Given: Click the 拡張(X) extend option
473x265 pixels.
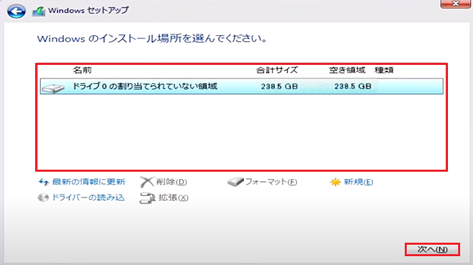Looking at the screenshot, I should [174, 197].
